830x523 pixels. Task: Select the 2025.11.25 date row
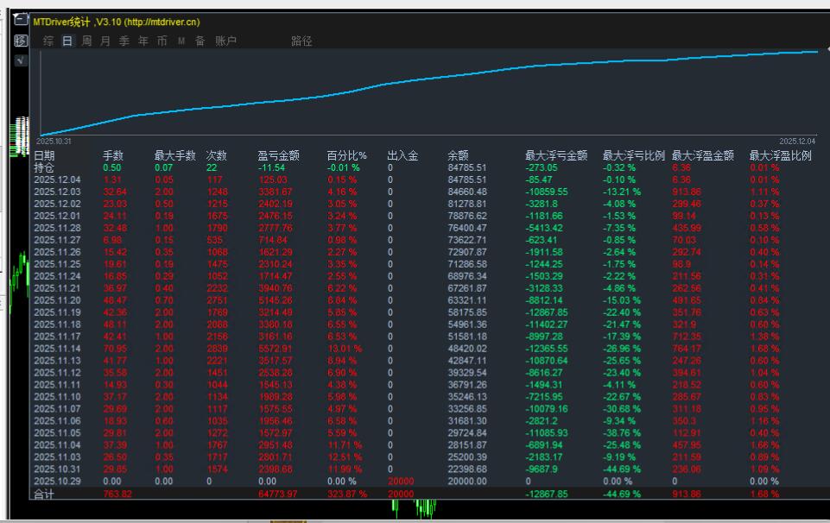point(57,264)
